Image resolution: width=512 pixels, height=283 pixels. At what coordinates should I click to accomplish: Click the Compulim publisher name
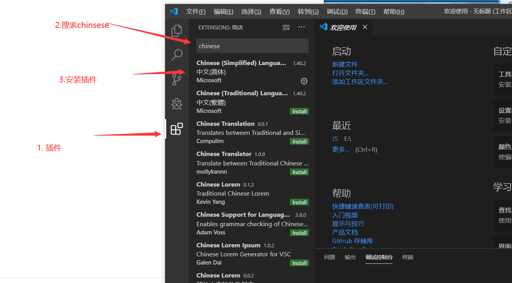(x=210, y=141)
